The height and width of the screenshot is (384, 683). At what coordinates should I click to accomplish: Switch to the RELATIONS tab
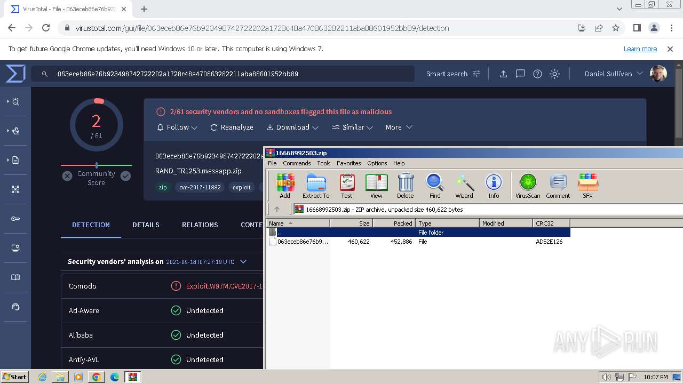[x=200, y=225]
